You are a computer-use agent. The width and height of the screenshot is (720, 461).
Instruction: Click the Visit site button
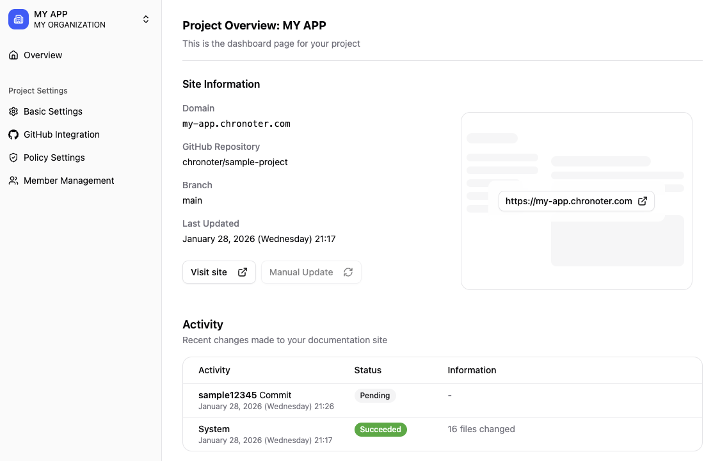[219, 271]
